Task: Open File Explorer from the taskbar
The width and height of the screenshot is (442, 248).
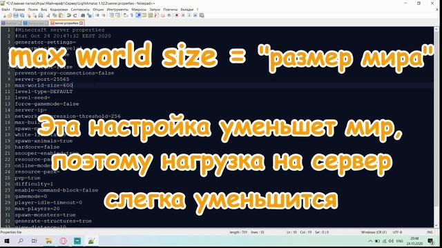Action: 49,241
